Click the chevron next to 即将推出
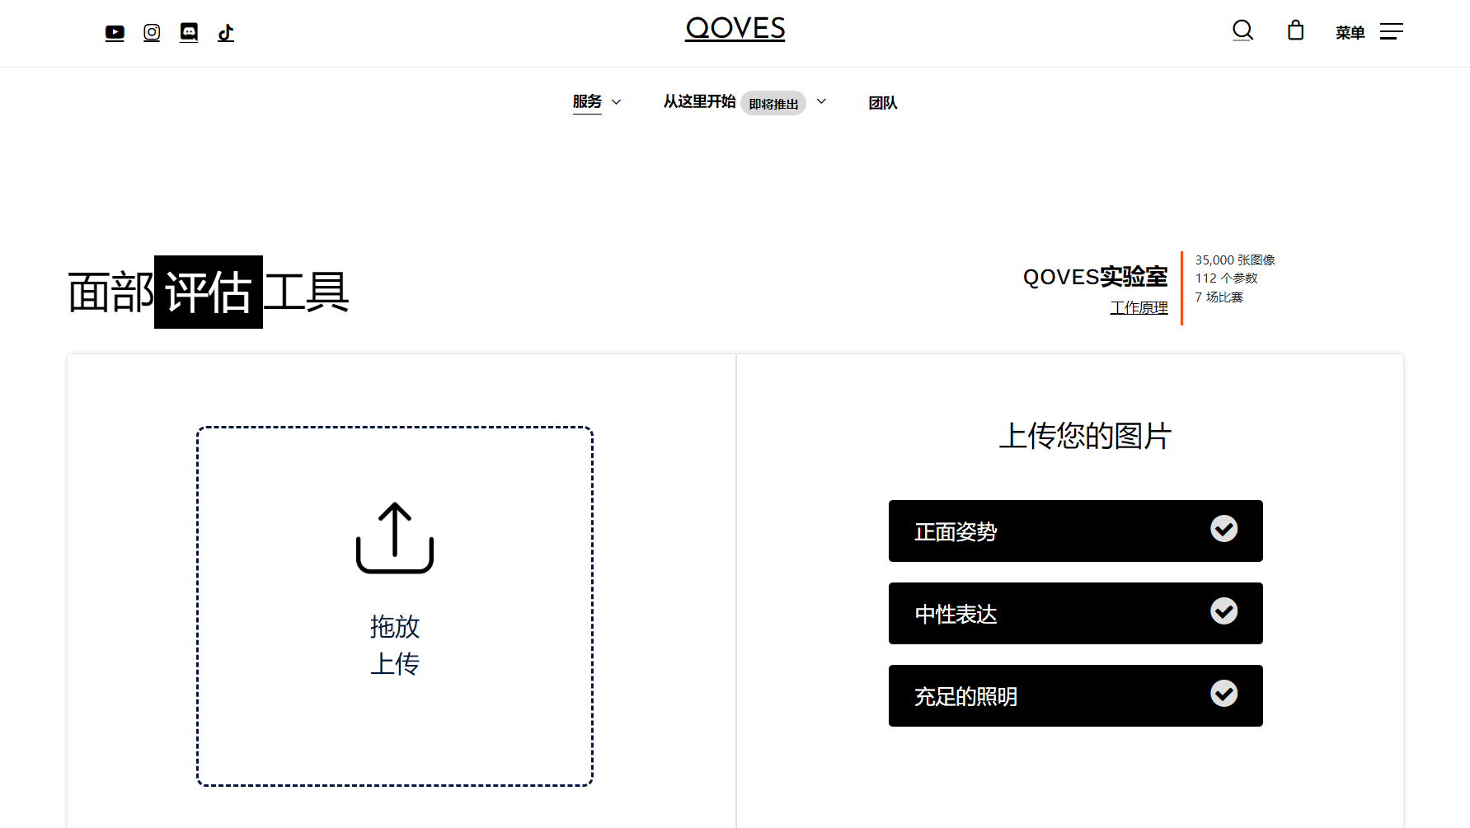 tap(821, 101)
